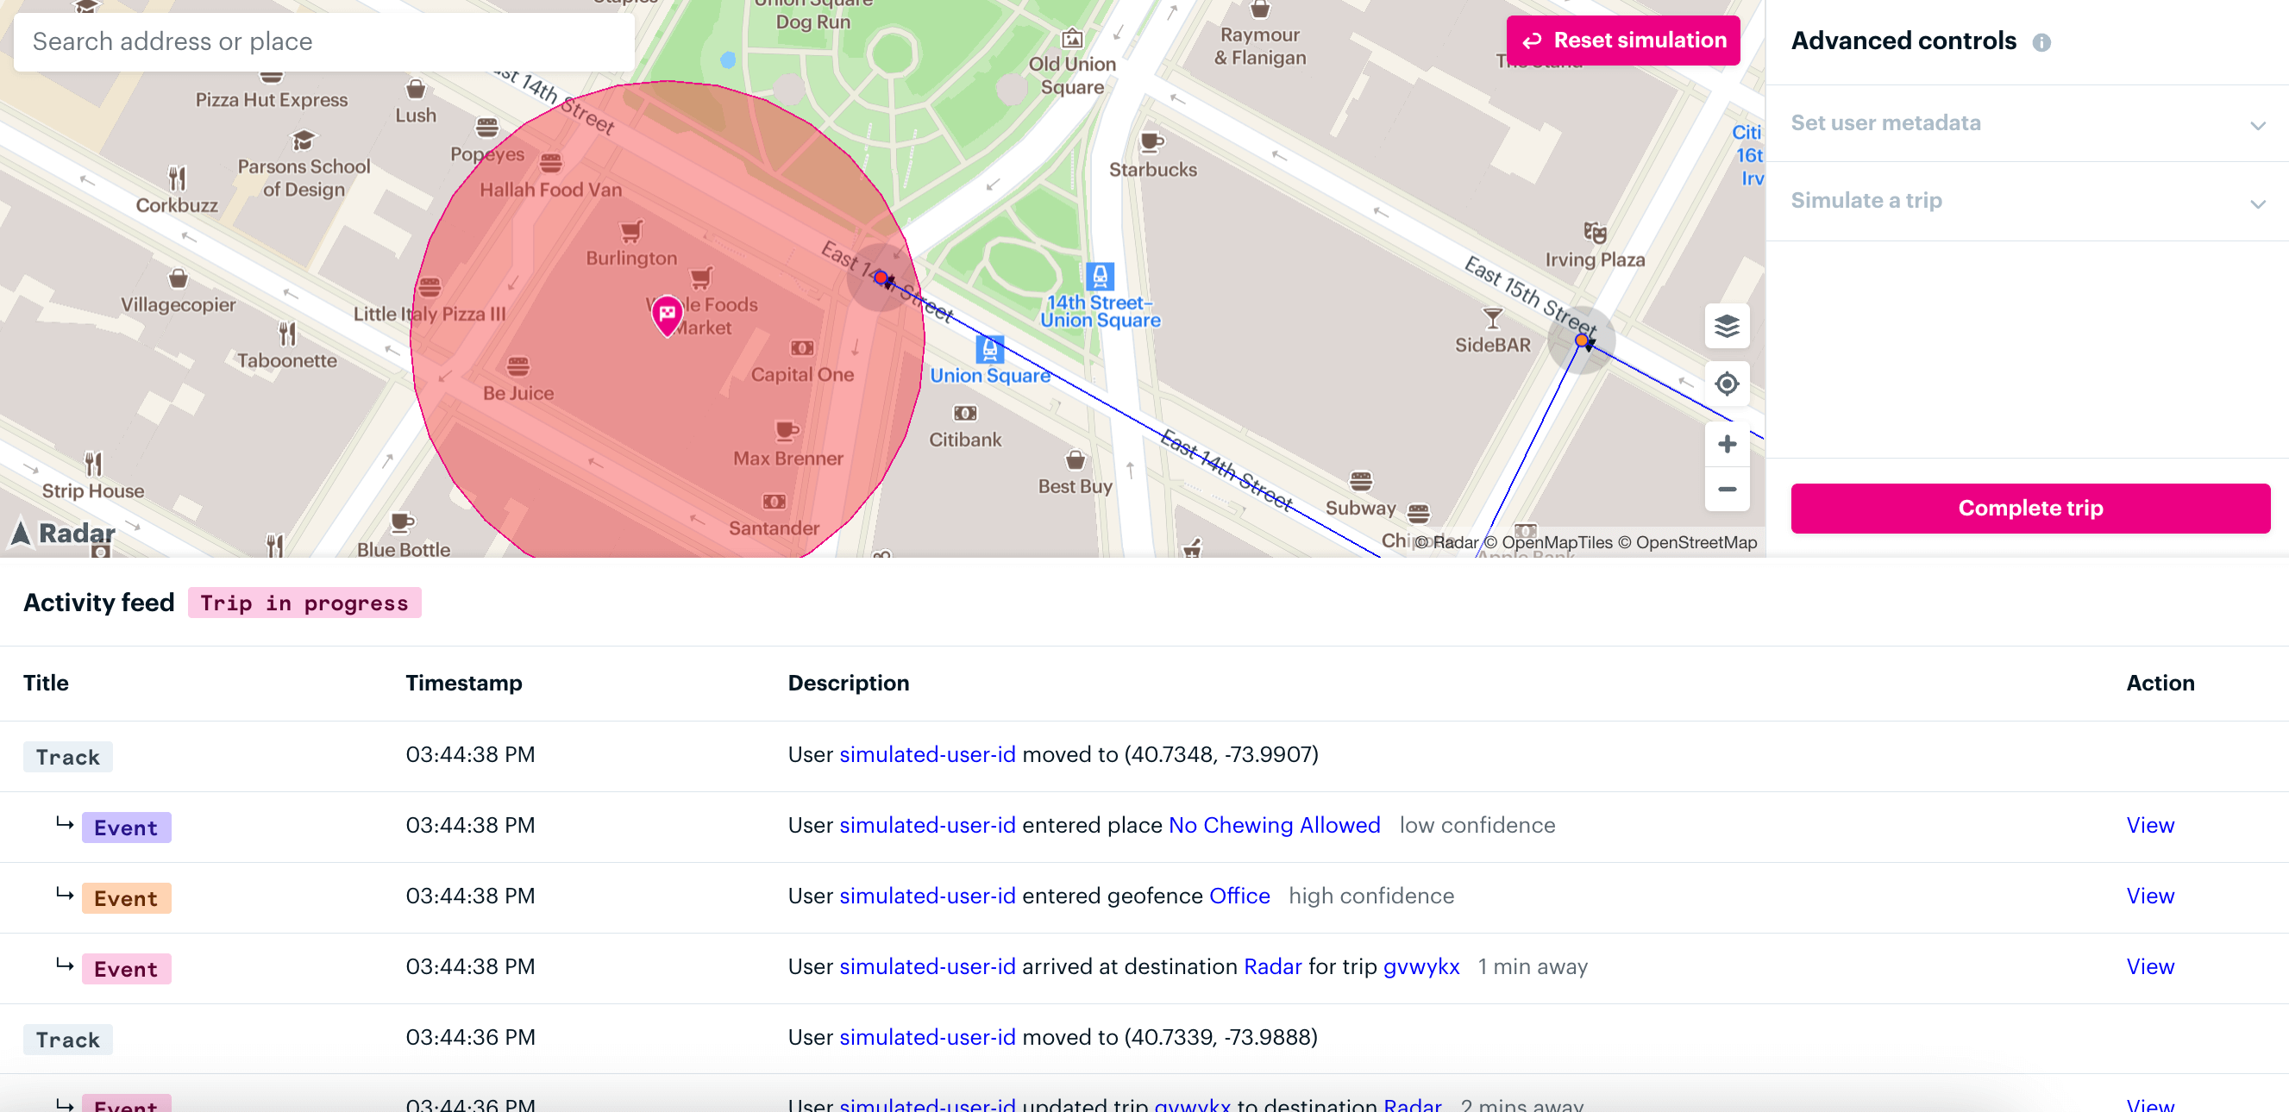
Task: Focus the Search address or place field
Action: click(324, 41)
